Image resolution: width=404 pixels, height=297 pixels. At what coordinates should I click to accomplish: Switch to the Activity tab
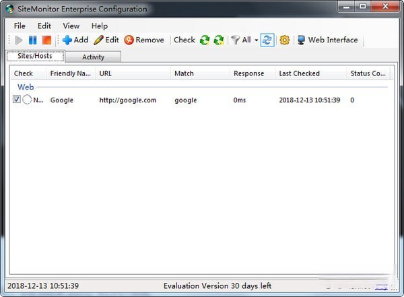pos(93,57)
